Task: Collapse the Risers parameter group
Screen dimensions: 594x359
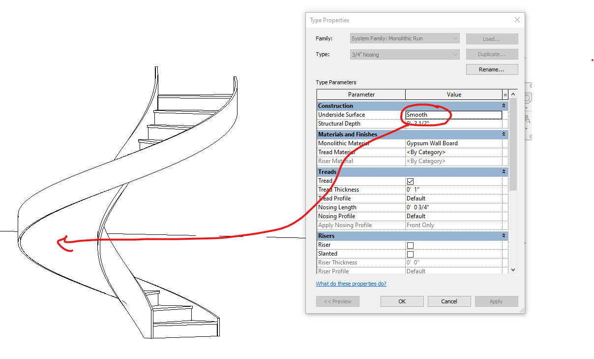Action: (503, 235)
